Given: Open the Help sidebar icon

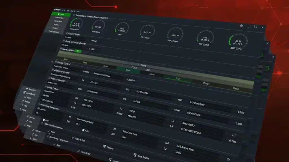Looking at the screenshot, I should point(23,105).
